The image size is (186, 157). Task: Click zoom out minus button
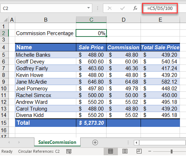click(x=150, y=151)
